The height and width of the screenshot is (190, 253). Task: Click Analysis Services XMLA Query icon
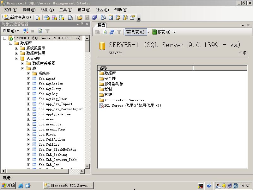click(62, 17)
